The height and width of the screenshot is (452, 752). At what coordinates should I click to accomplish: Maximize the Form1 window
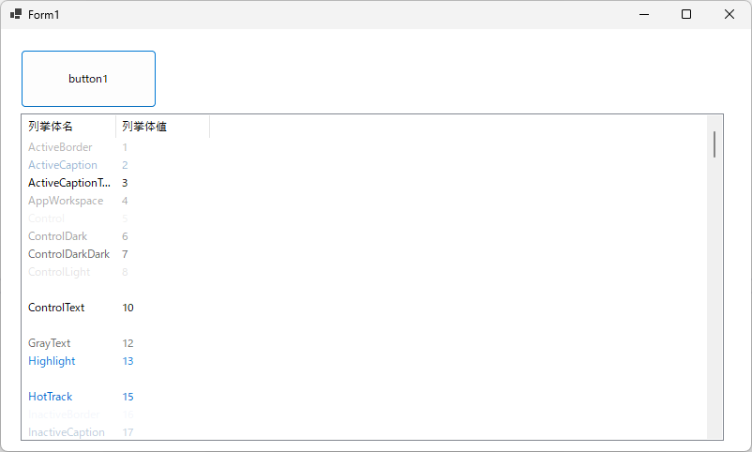686,14
